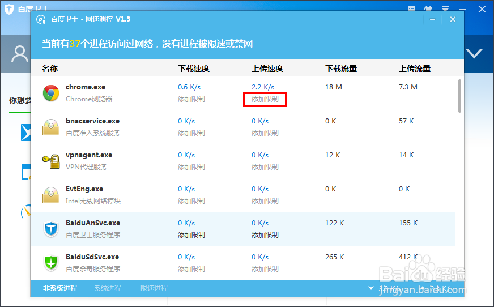Click the 名称 column header
This screenshot has height=307, width=494.
point(50,69)
